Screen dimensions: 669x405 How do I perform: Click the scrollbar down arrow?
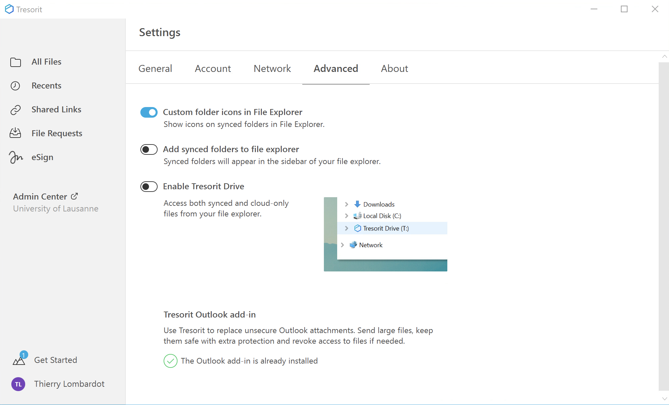[664, 399]
